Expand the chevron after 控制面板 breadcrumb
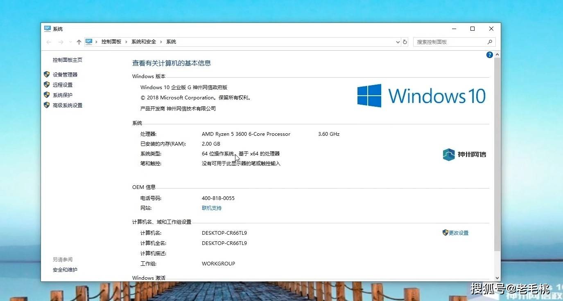 [127, 42]
